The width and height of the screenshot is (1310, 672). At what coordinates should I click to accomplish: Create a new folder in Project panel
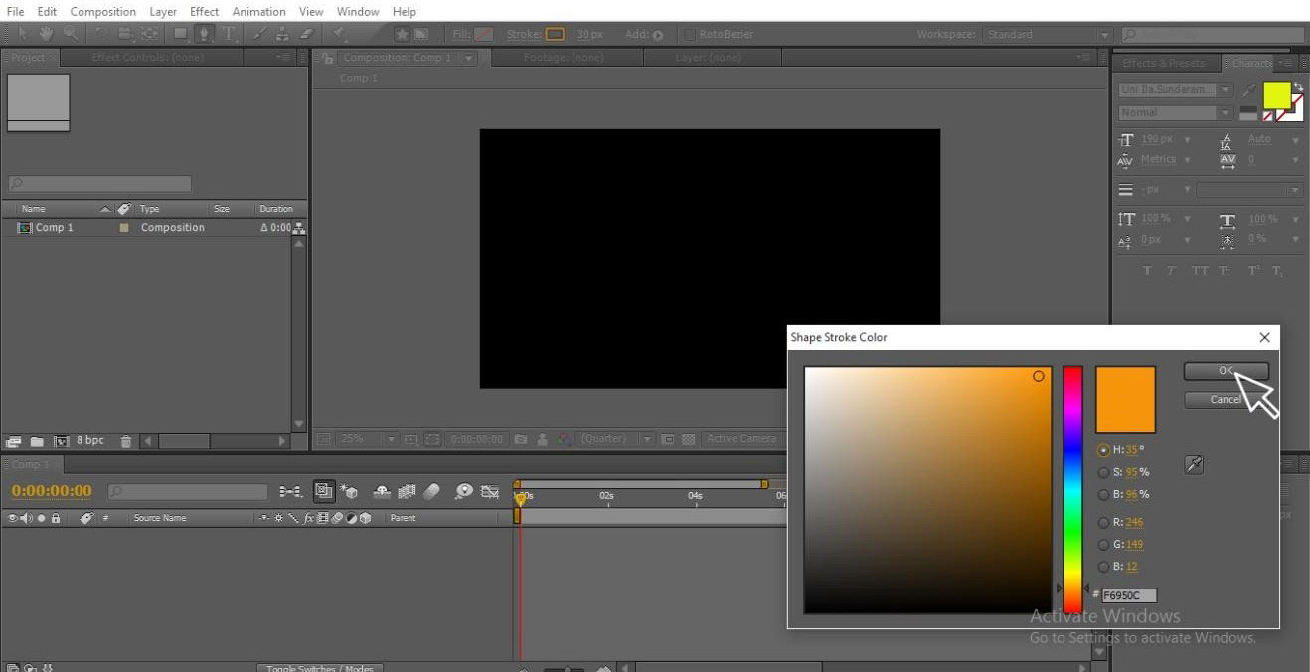point(37,441)
